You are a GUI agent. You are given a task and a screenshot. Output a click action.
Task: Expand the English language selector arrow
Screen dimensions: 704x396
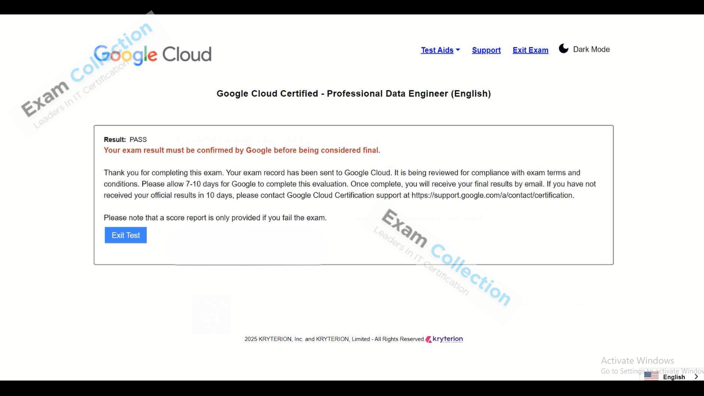(696, 377)
